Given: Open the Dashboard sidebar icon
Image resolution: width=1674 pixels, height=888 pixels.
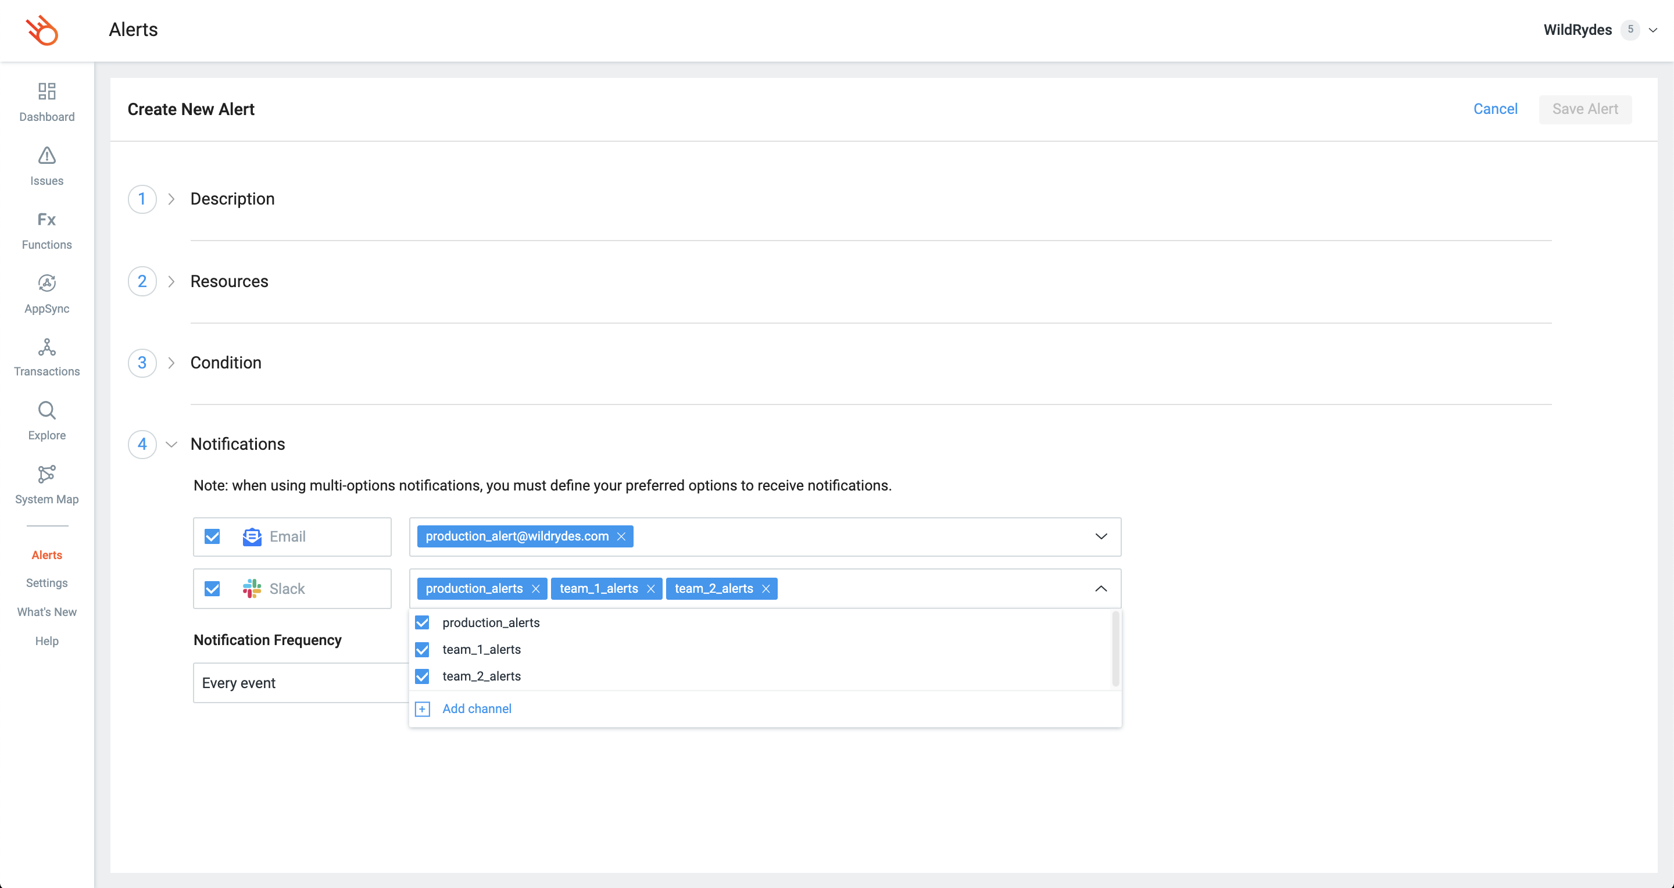Looking at the screenshot, I should point(46,91).
